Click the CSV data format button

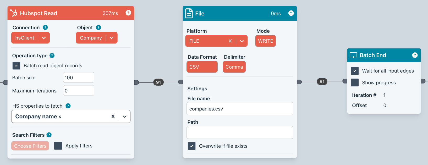[202, 67]
